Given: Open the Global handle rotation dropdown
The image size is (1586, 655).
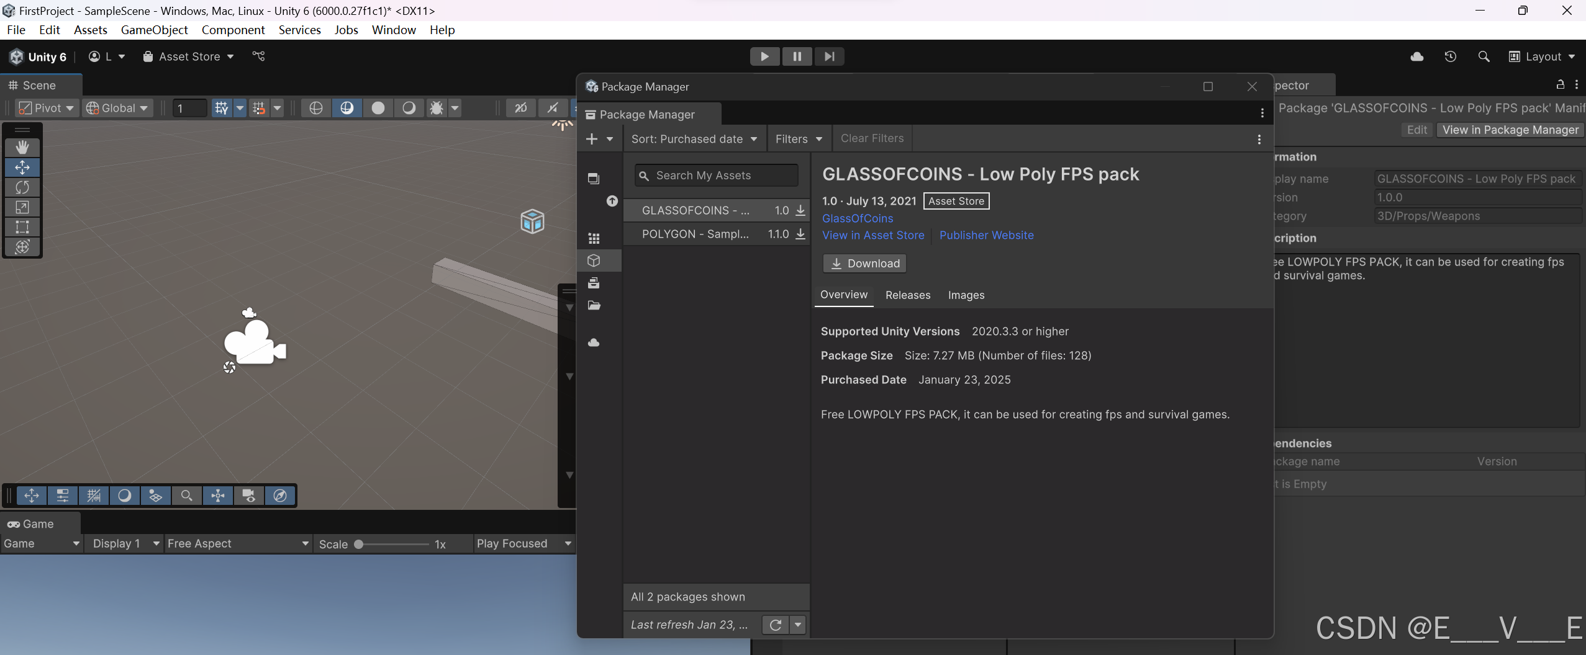Looking at the screenshot, I should tap(117, 108).
